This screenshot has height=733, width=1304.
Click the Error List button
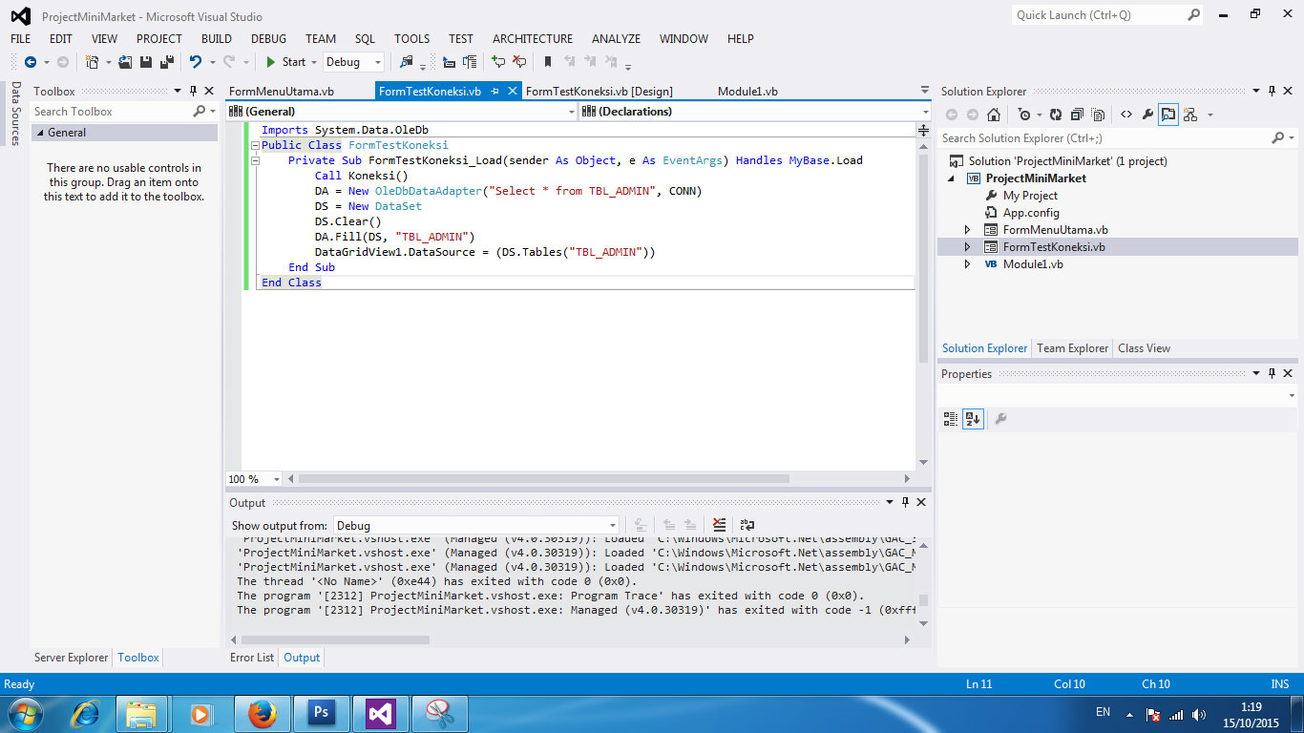pos(251,657)
